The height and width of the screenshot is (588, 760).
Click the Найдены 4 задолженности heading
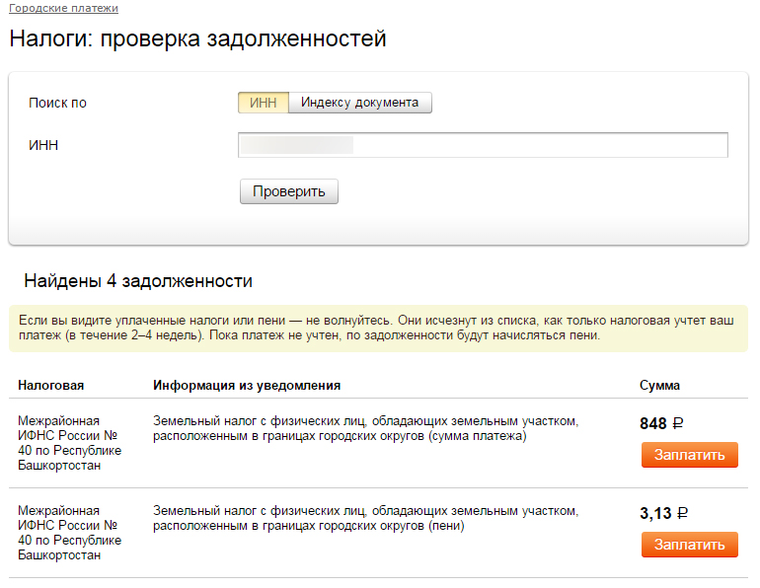(x=138, y=281)
